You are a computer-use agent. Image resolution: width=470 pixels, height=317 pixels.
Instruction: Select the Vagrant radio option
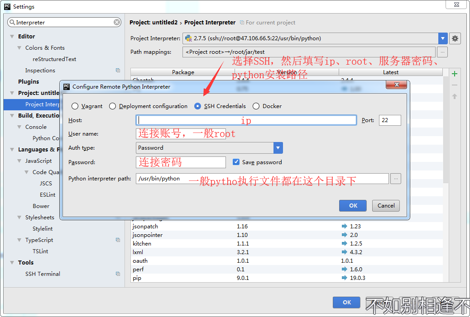[75, 106]
